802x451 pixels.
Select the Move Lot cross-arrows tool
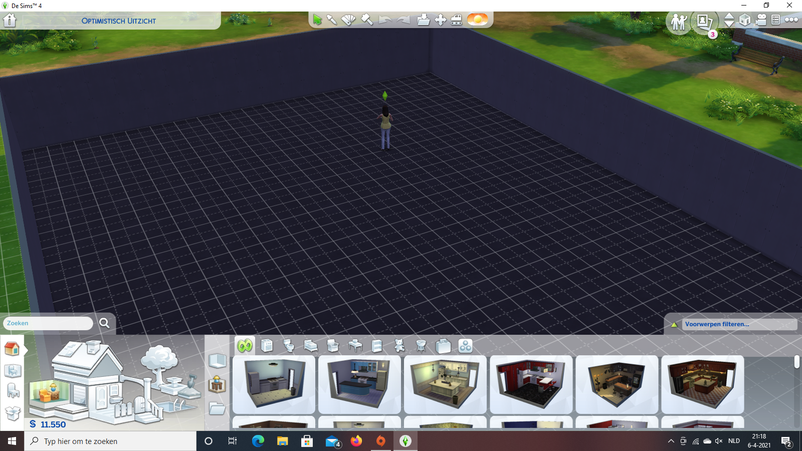(x=441, y=20)
